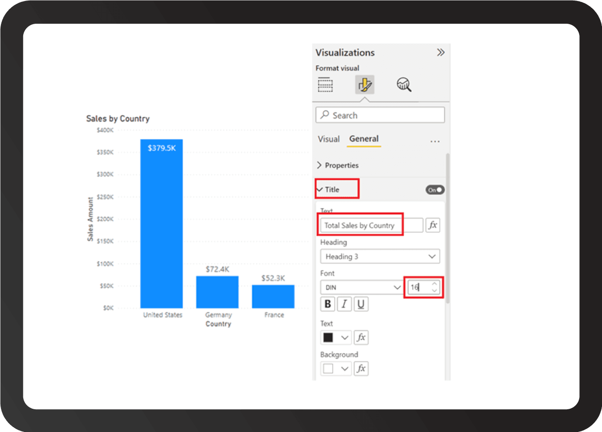This screenshot has width=602, height=432.
Task: Open the three-dot more options menu
Action: tap(435, 141)
